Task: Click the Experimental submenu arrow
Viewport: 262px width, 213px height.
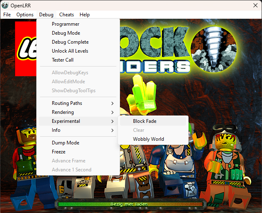Action: pos(112,121)
